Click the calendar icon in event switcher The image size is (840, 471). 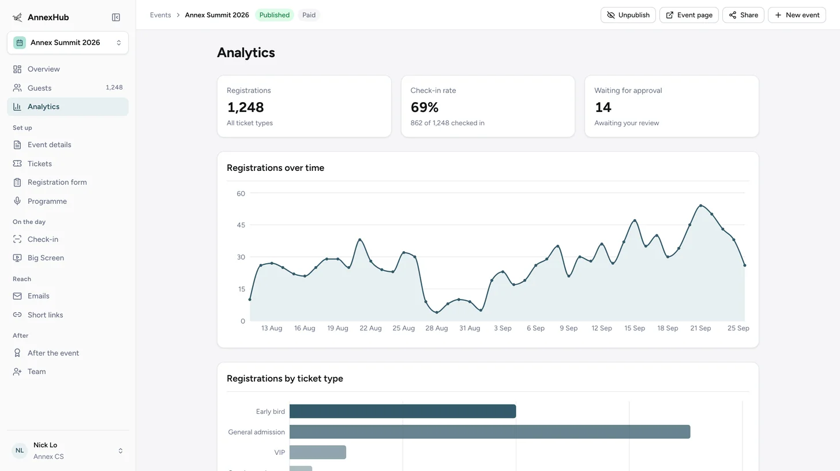(x=20, y=43)
